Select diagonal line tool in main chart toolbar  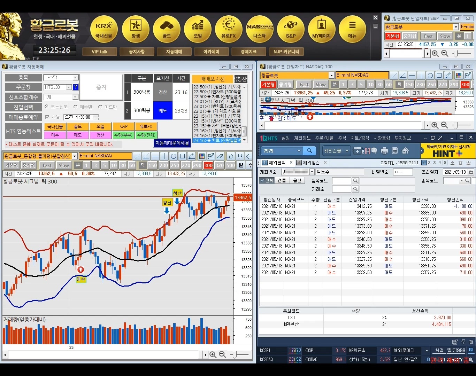click(137, 156)
